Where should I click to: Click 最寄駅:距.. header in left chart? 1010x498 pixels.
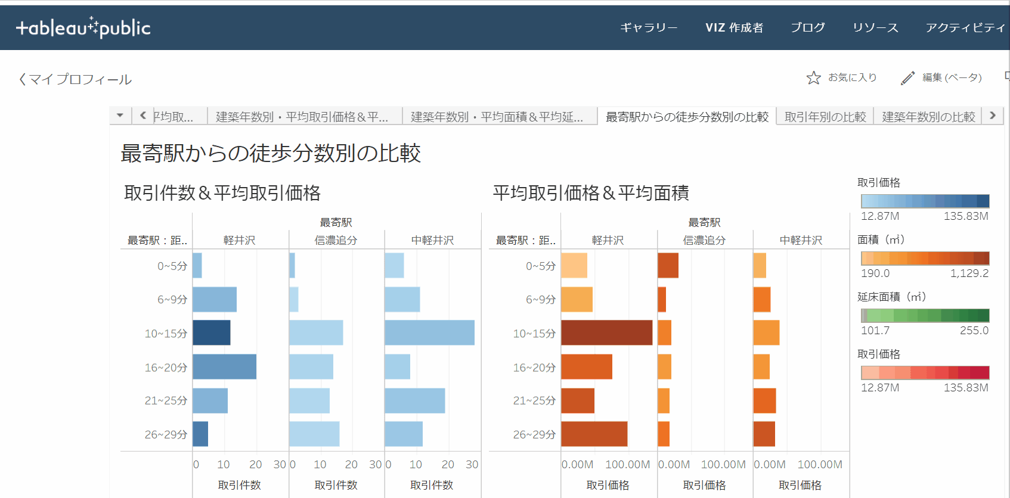click(157, 241)
